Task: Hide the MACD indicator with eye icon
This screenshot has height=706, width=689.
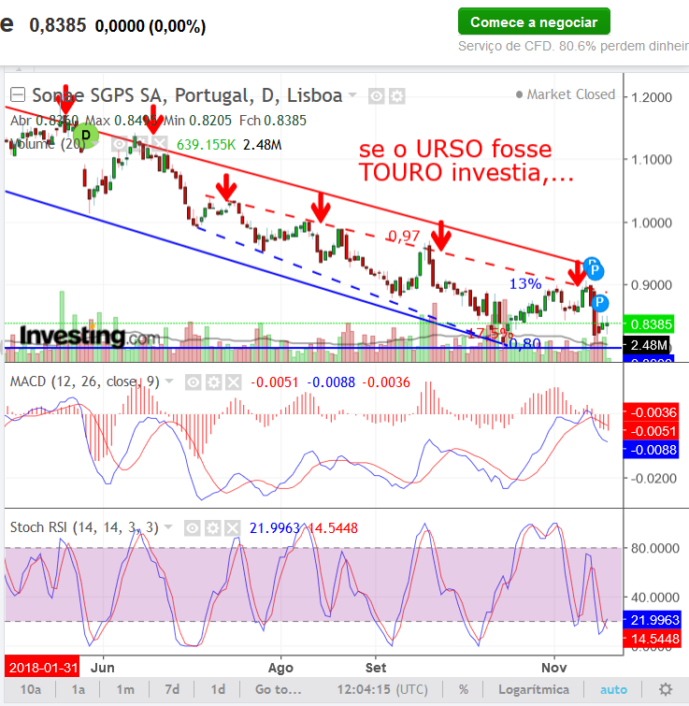Action: pyautogui.click(x=194, y=382)
